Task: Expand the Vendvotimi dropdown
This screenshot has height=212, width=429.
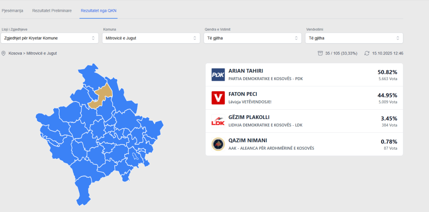Action: tap(354, 38)
